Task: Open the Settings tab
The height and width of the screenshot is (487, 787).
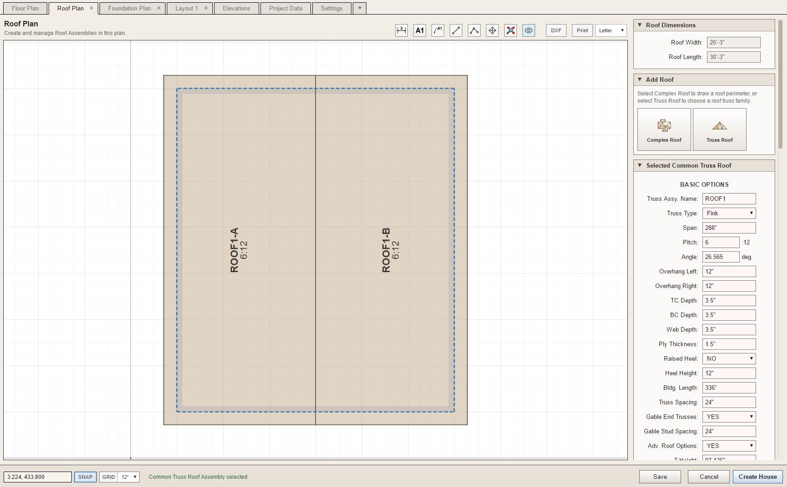Action: pos(331,8)
